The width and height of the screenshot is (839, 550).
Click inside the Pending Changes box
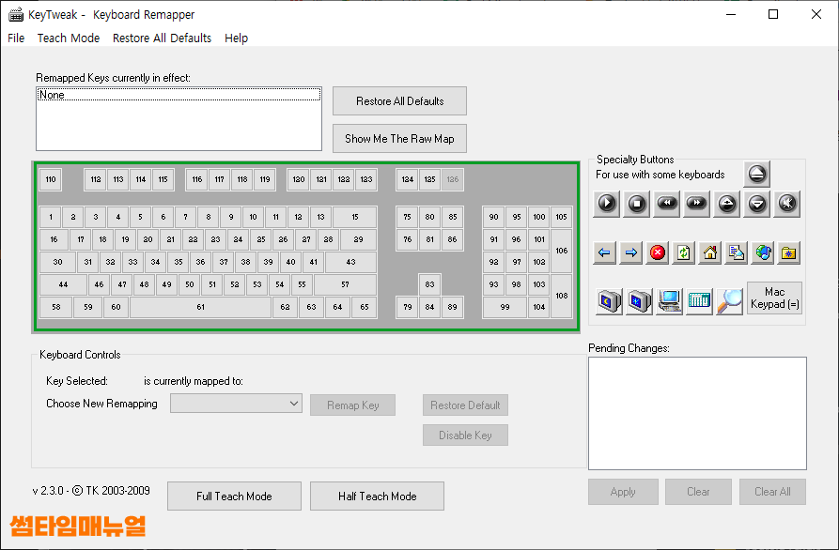tap(697, 413)
